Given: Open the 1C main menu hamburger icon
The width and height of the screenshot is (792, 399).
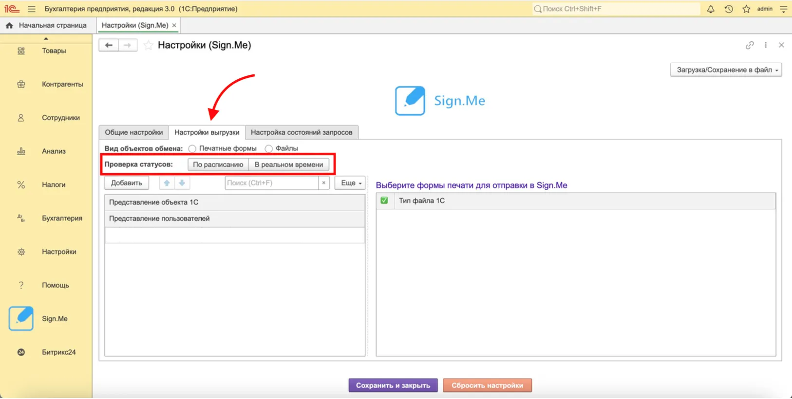Looking at the screenshot, I should [x=32, y=9].
